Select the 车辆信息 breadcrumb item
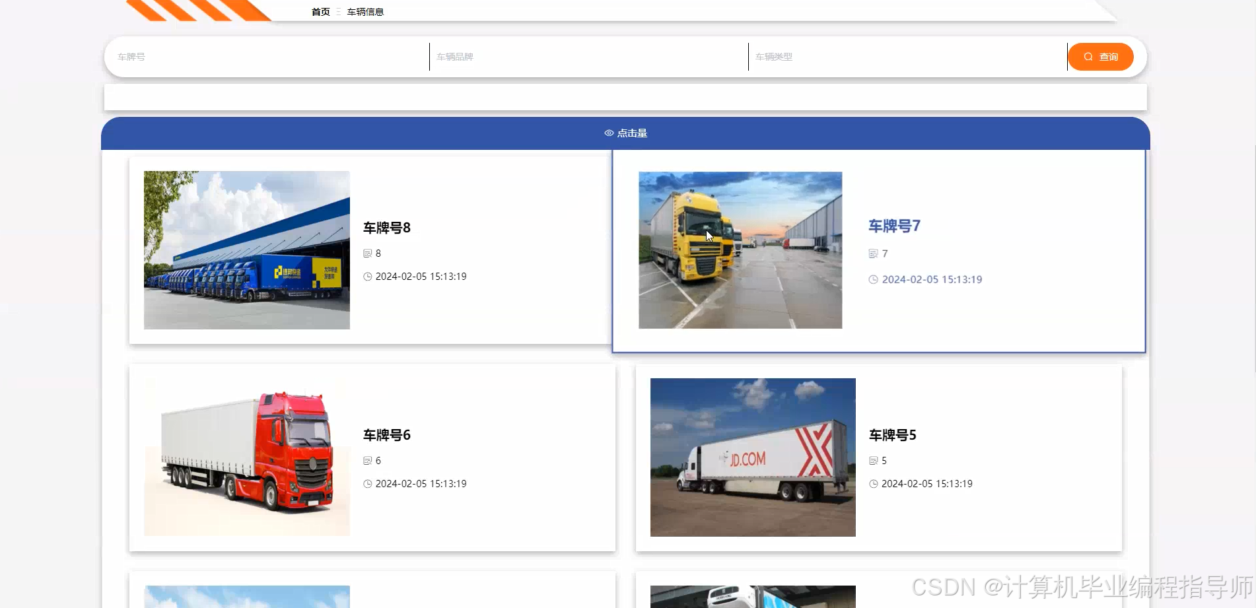The width and height of the screenshot is (1256, 608). pos(364,11)
